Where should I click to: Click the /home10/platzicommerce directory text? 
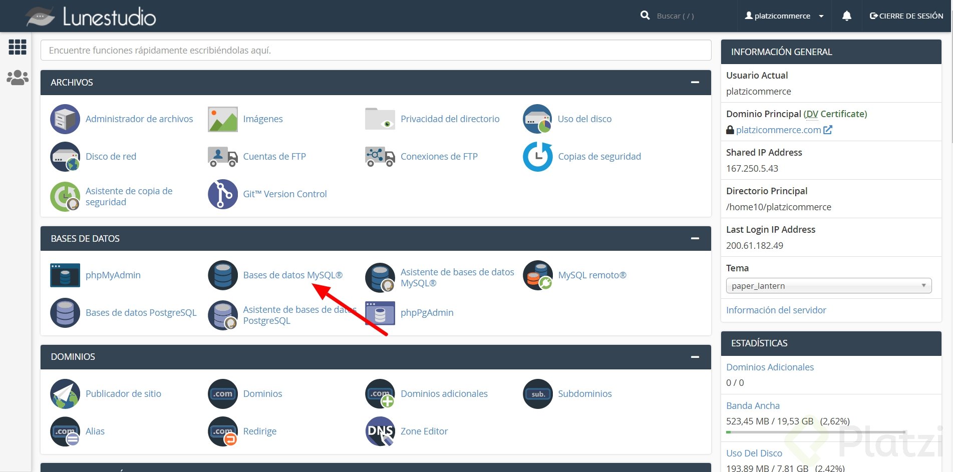779,207
